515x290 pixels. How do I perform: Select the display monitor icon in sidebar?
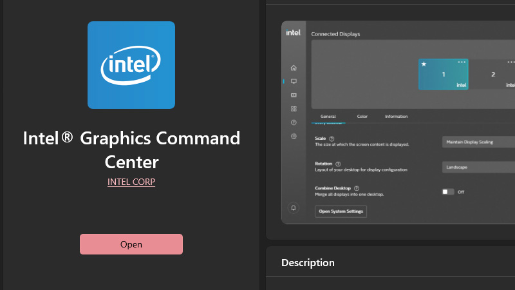294,81
